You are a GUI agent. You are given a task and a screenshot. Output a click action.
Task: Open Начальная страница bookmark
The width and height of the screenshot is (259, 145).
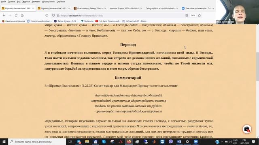point(13,21)
